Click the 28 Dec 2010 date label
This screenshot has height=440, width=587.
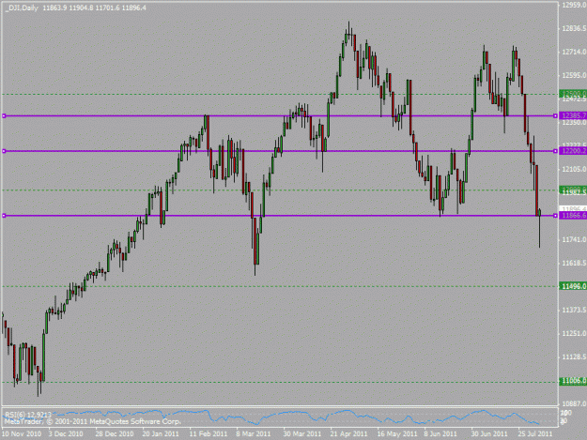click(x=115, y=433)
